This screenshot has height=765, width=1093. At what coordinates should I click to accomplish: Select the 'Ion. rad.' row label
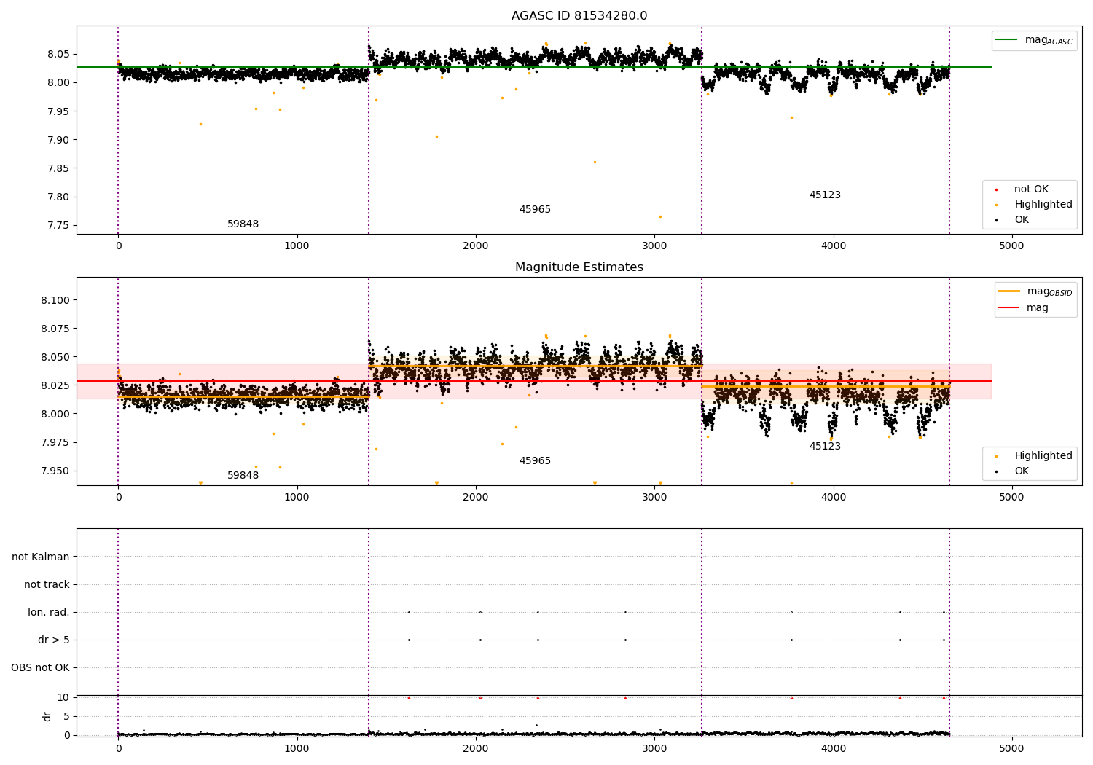pos(49,613)
